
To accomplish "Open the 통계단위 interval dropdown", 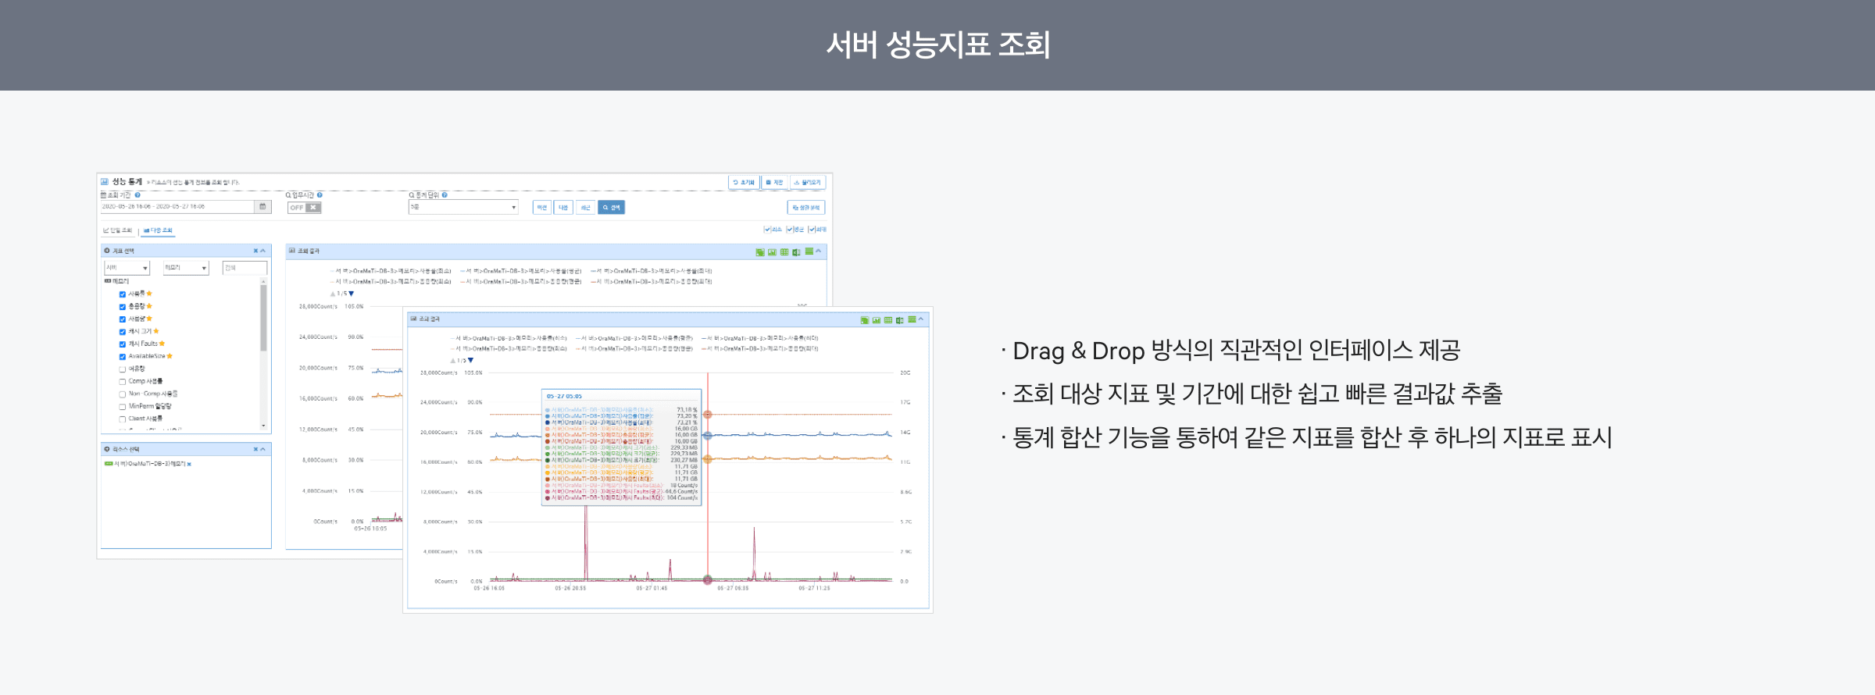I will tap(462, 207).
